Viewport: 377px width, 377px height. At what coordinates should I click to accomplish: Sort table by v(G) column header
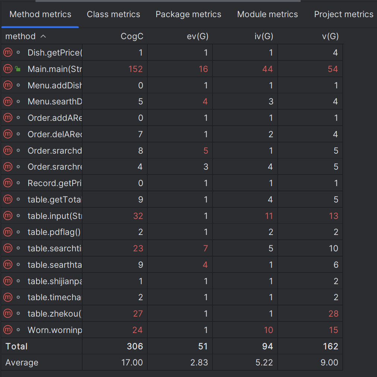click(x=330, y=37)
